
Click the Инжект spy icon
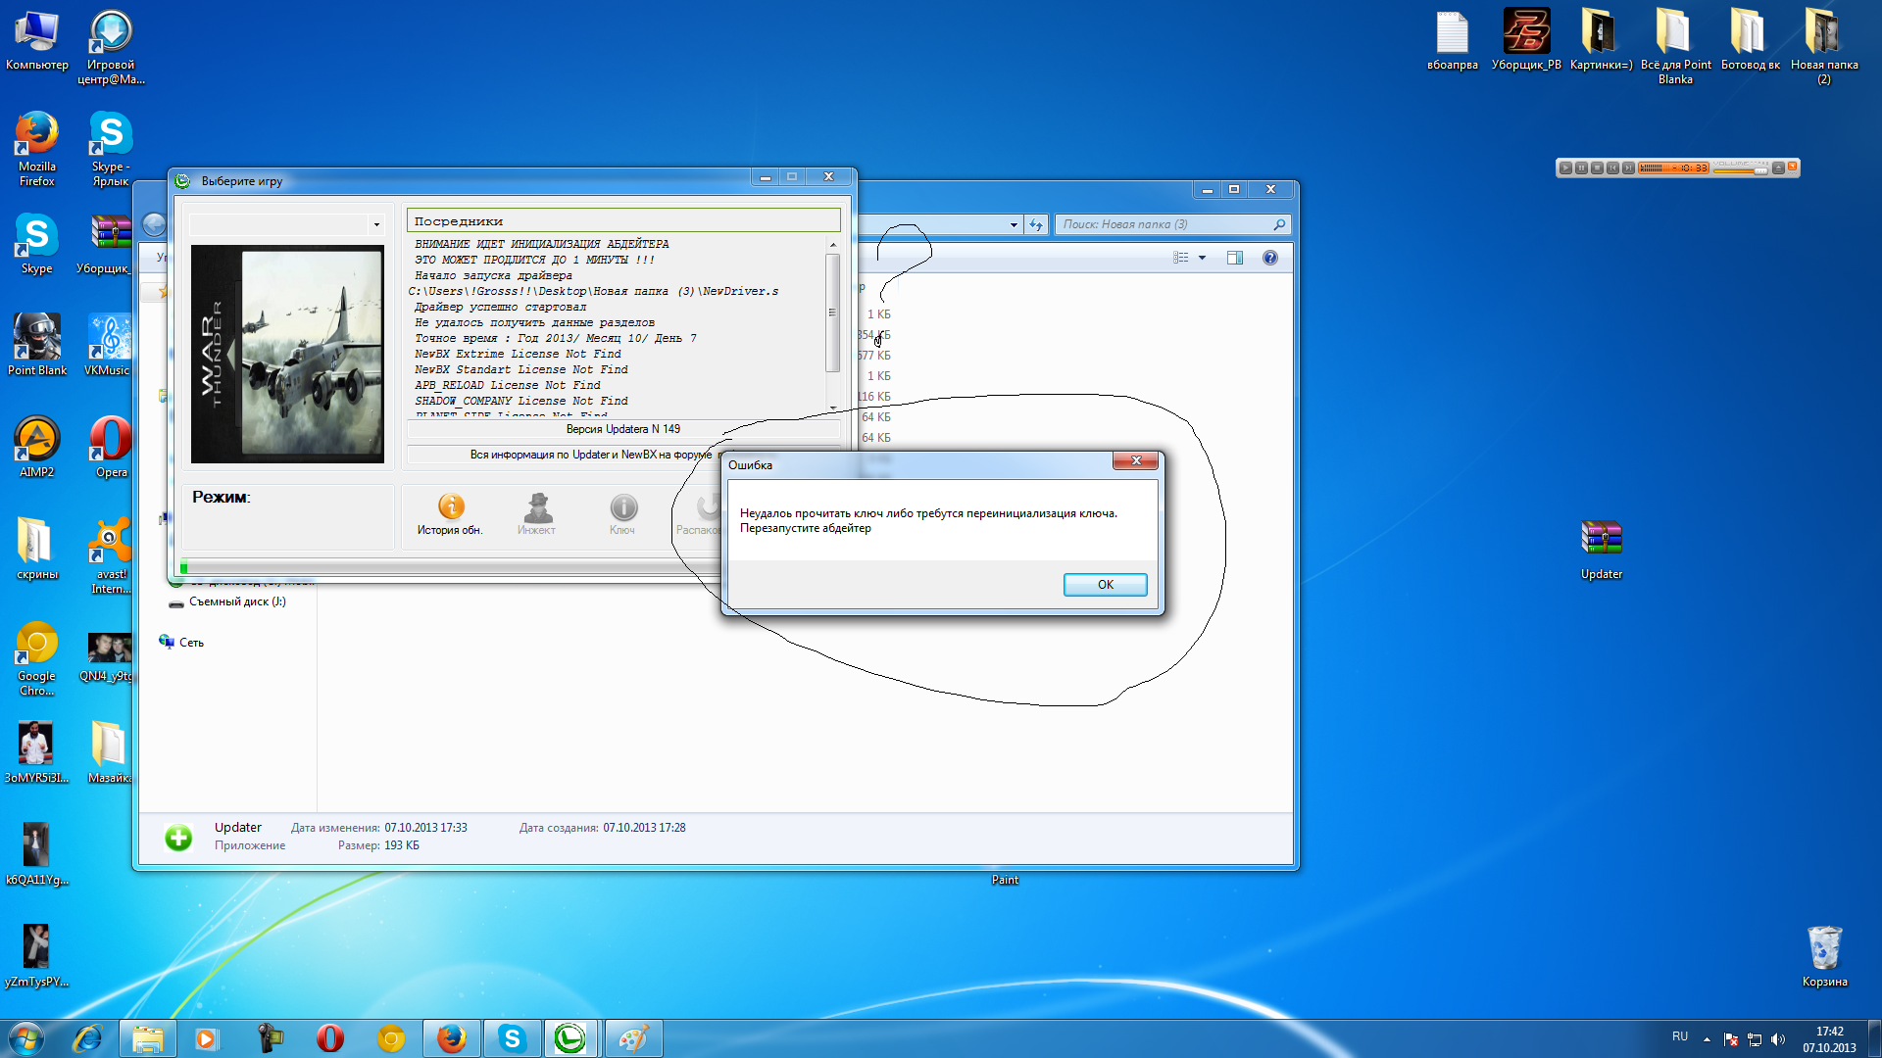coord(537,515)
